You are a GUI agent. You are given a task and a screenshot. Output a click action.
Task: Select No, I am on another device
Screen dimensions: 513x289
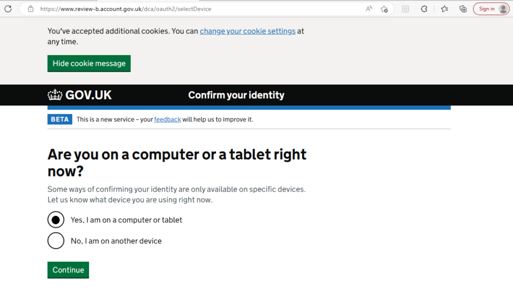click(x=56, y=241)
